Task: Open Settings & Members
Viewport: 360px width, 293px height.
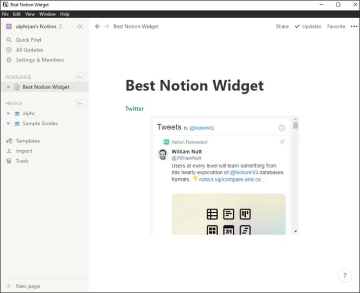Action: coord(40,60)
